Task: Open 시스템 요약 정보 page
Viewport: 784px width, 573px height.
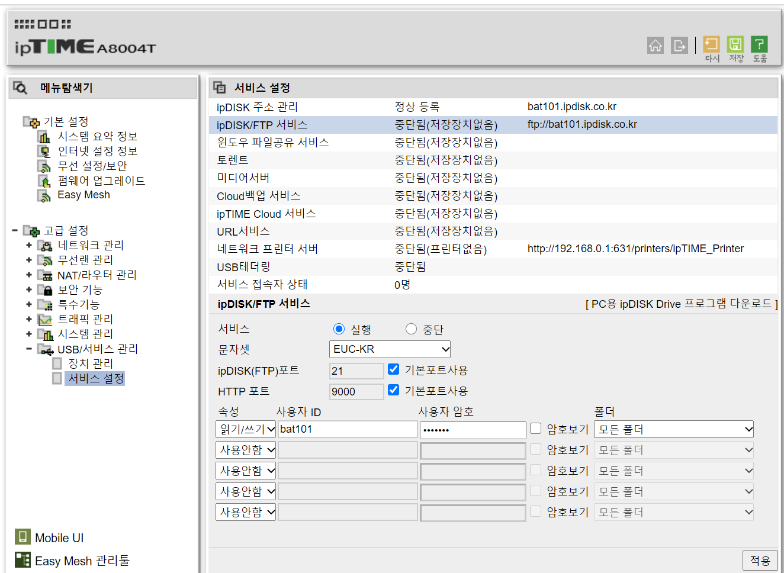Action: tap(98, 137)
